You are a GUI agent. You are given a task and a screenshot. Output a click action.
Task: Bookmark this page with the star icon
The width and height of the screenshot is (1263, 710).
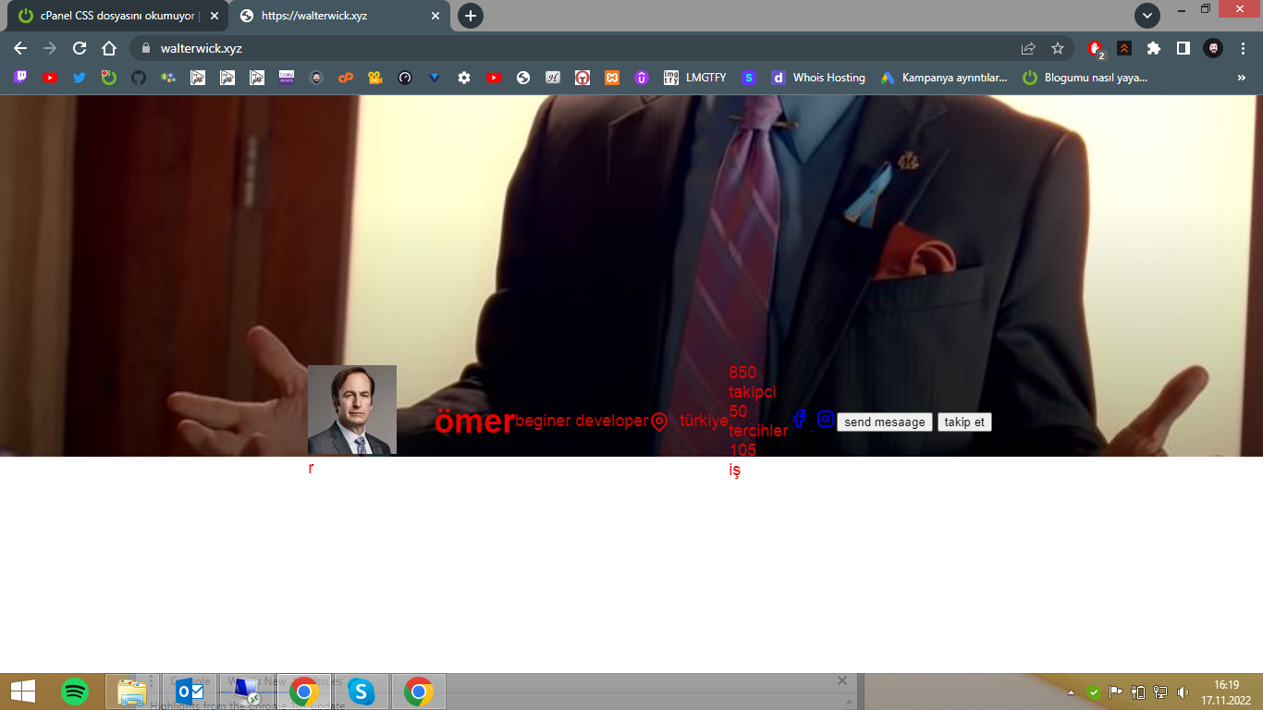click(1058, 48)
